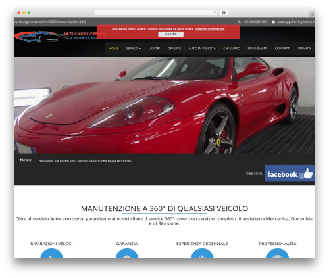This screenshot has width=329, height=278.
Task: Click the browser reload icon
Action: click(214, 13)
